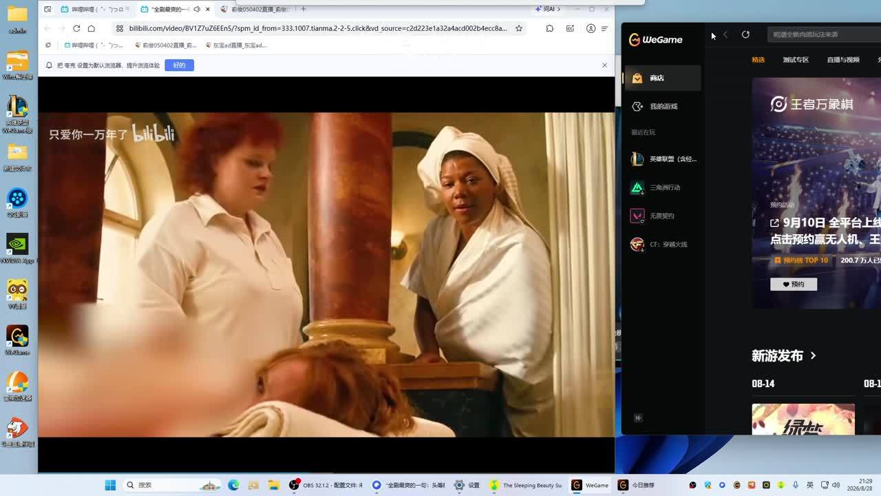The height and width of the screenshot is (496, 881).
Task: Open the NVIDIA App desktop icon
Action: tap(17, 249)
